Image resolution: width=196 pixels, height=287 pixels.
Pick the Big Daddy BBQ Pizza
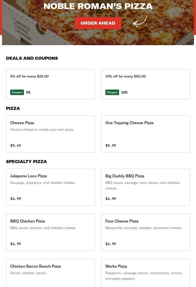[145, 187]
